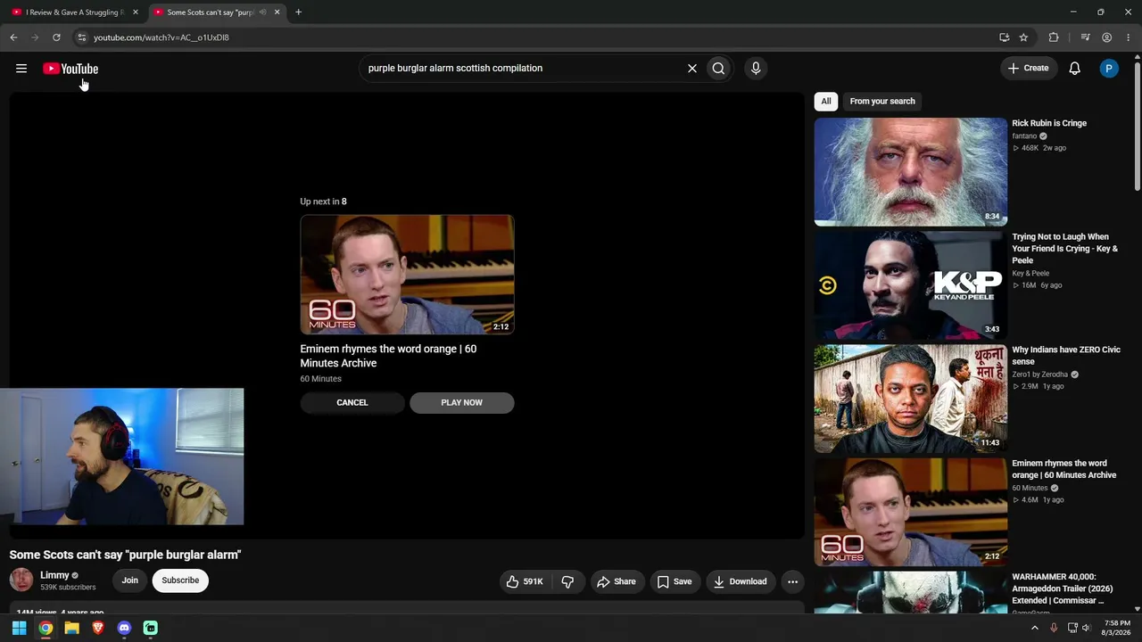Select the 'From your search' filter chip

(882, 101)
